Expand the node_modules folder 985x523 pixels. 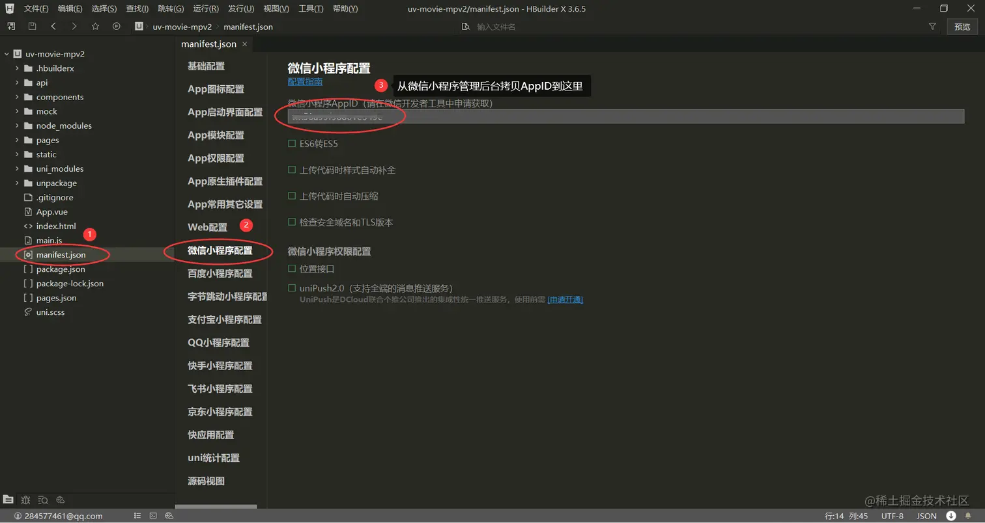[x=17, y=126]
